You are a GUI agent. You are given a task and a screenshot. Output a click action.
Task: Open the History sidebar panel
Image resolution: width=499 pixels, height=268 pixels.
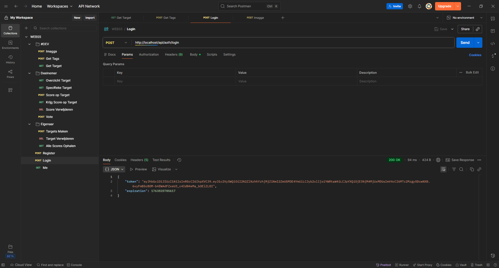(x=10, y=59)
